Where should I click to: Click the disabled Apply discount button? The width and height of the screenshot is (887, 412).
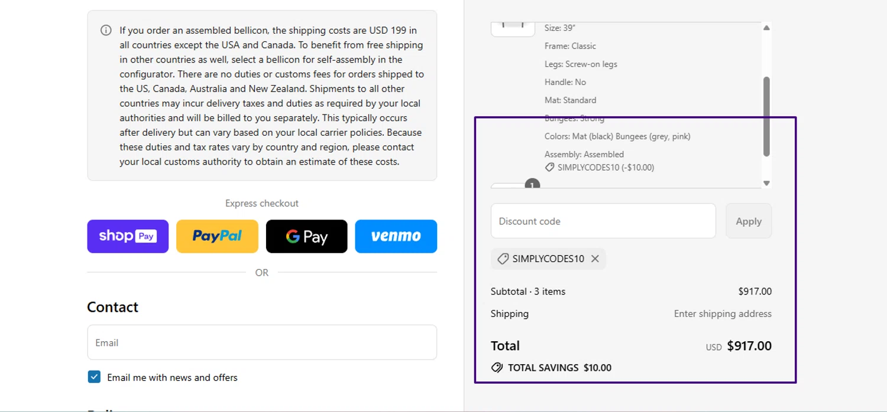[748, 221]
